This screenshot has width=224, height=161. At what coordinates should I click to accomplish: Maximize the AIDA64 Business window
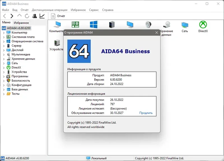click(207, 4)
